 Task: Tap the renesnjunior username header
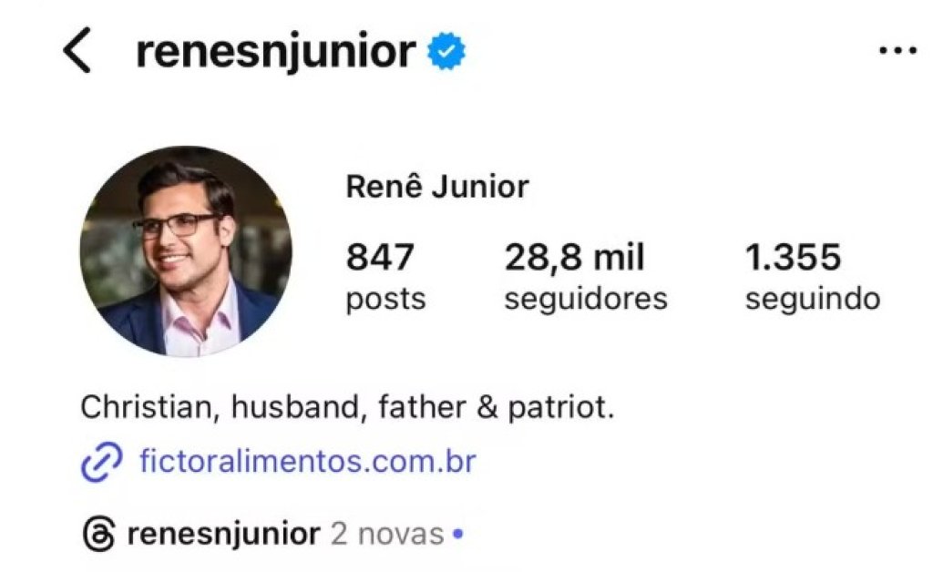tap(275, 52)
